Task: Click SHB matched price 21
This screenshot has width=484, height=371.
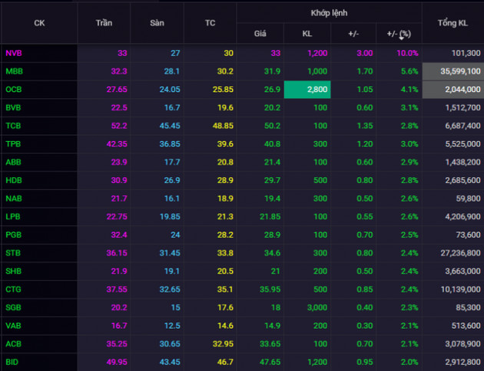Action: [275, 271]
